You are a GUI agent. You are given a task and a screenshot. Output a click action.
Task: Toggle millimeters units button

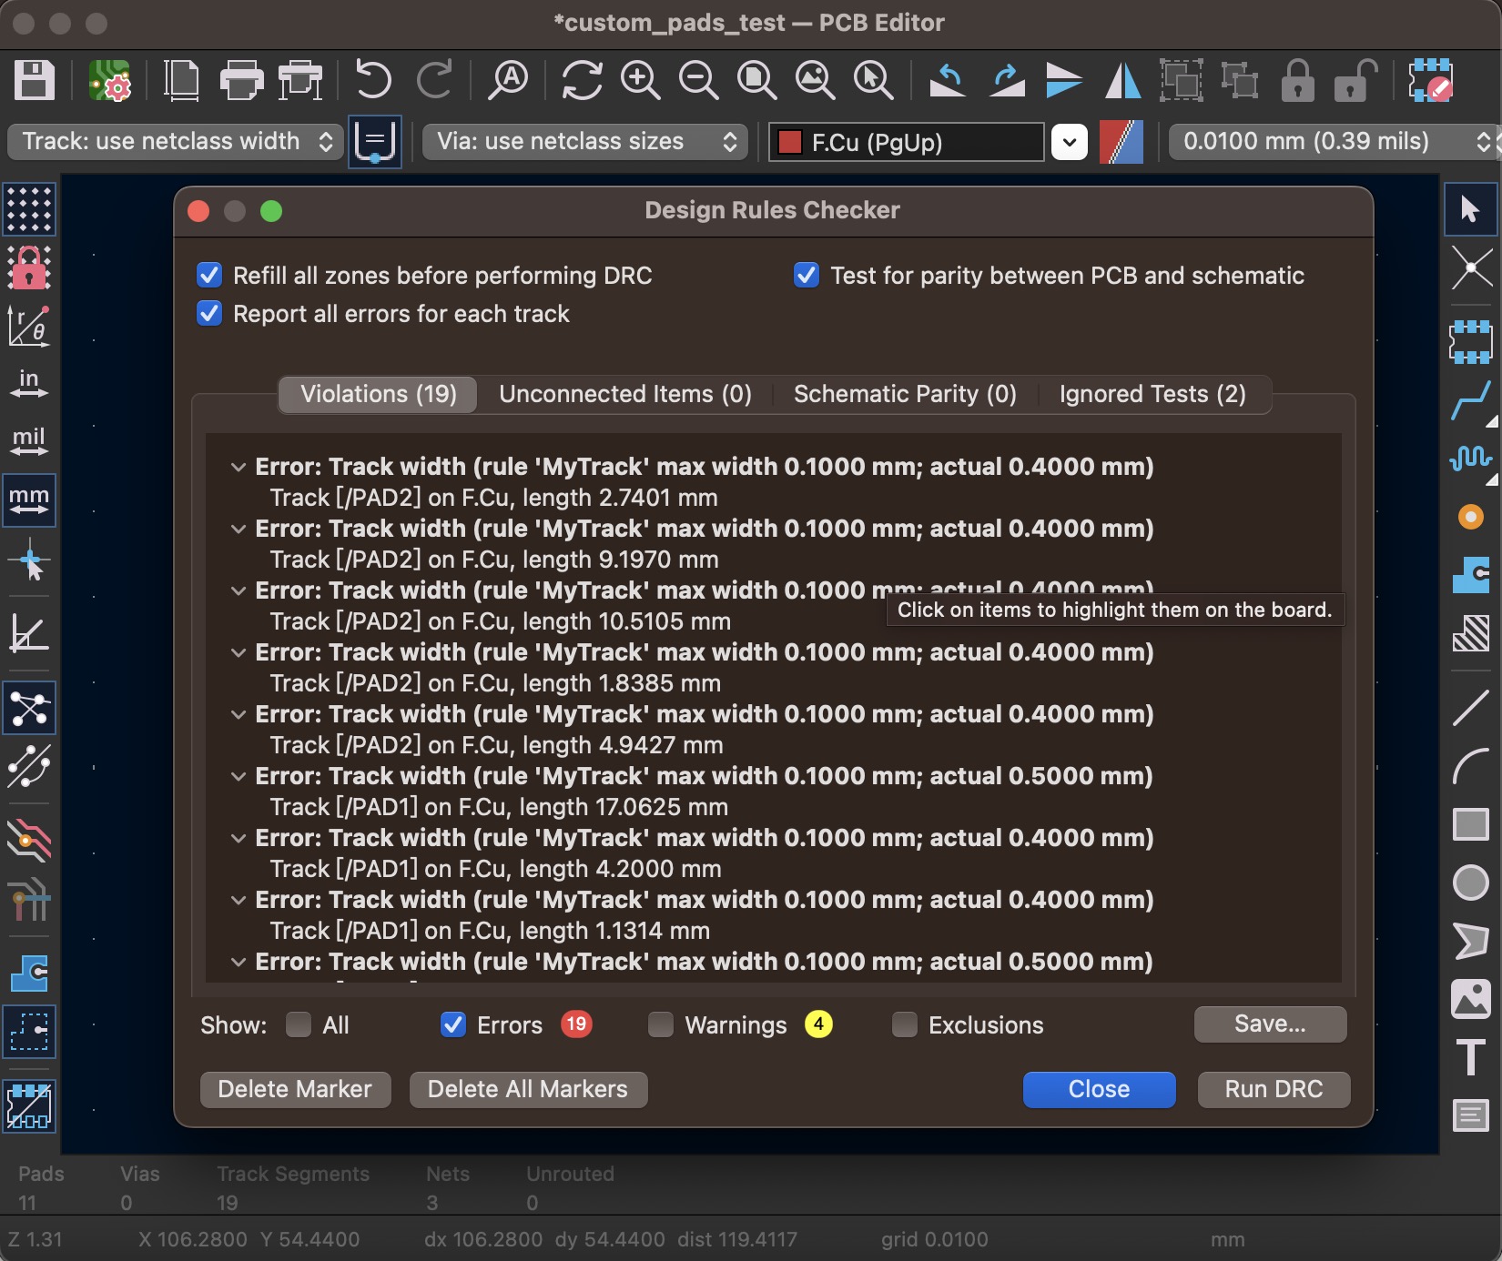[x=29, y=500]
